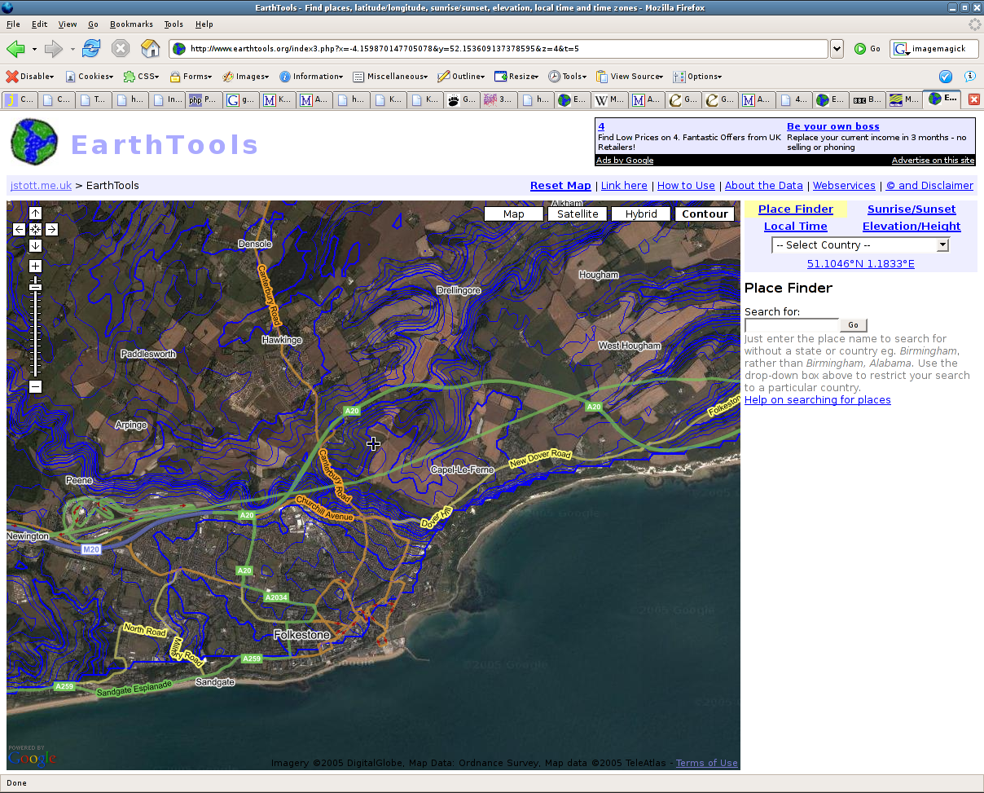Switch map to Map view
The height and width of the screenshot is (793, 984).
pos(514,214)
